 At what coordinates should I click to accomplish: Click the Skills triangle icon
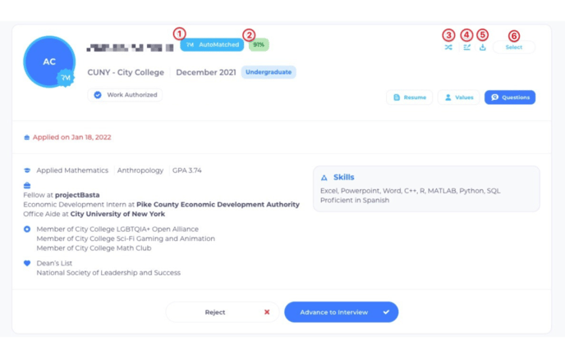click(x=324, y=177)
